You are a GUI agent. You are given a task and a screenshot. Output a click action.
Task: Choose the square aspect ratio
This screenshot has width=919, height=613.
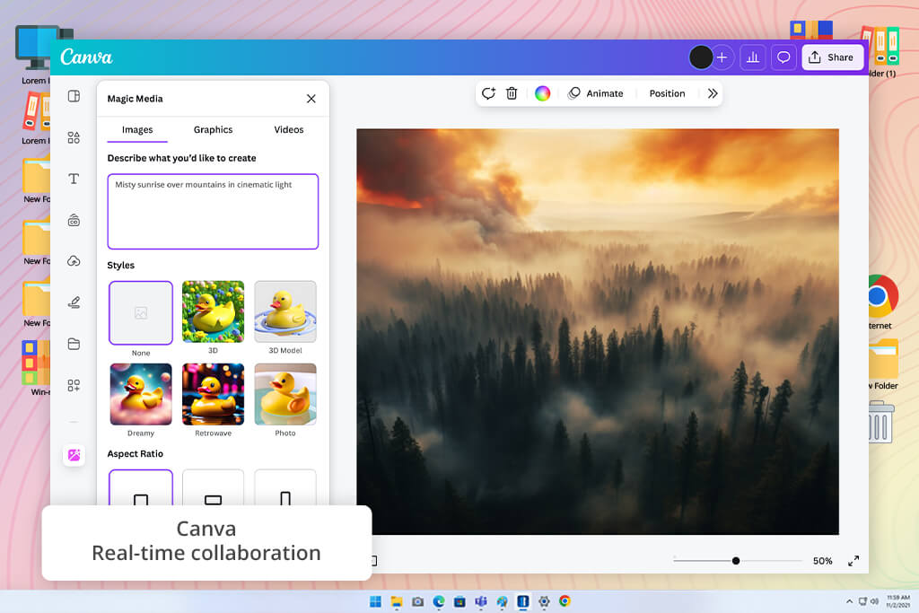141,487
